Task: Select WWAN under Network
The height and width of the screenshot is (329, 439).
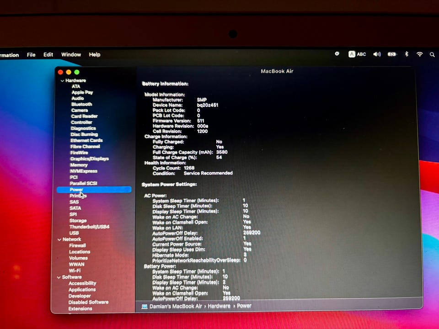Action: [77, 265]
